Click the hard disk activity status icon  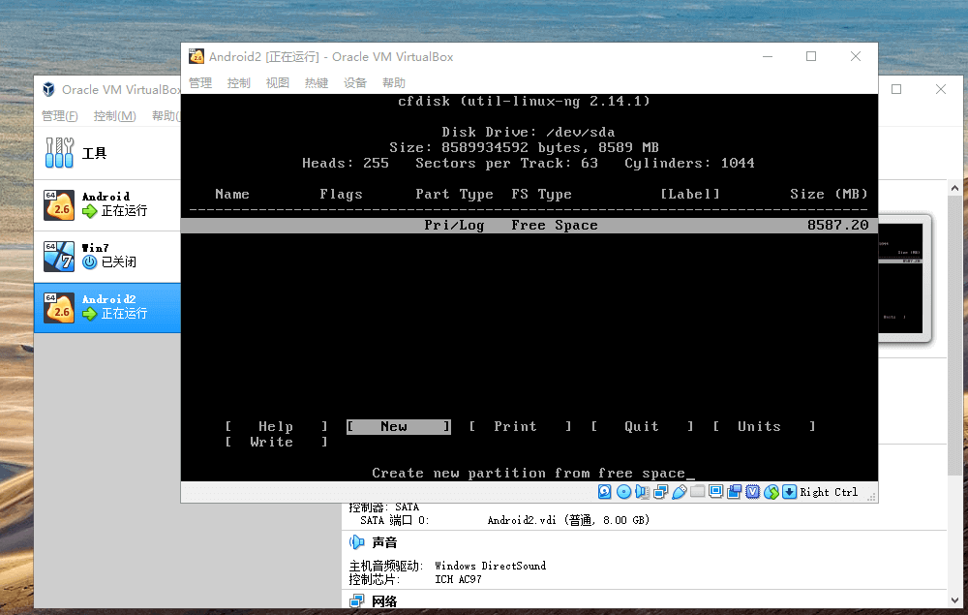point(605,492)
